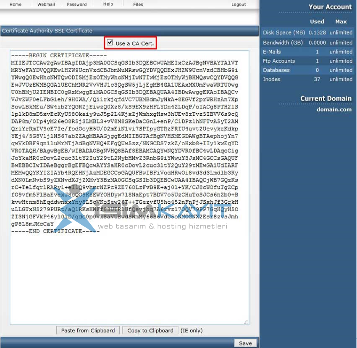Open the Home menu item
Viewport: 357px width, 348px height.
point(16,4)
